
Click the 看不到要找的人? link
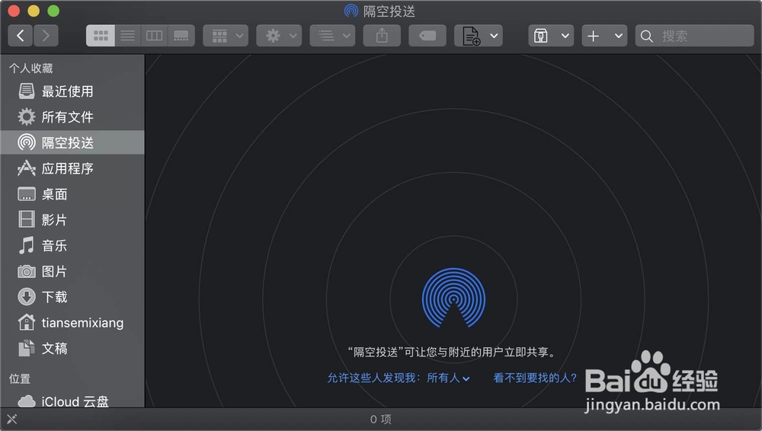[x=535, y=378]
